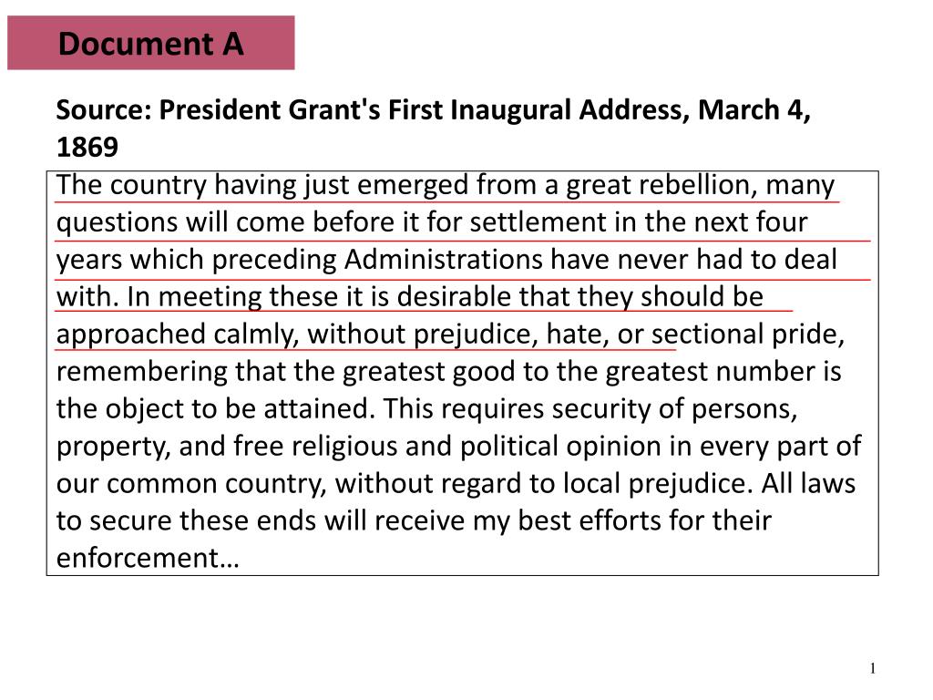Click the slide page number 1
The image size is (933, 700).
(872, 668)
